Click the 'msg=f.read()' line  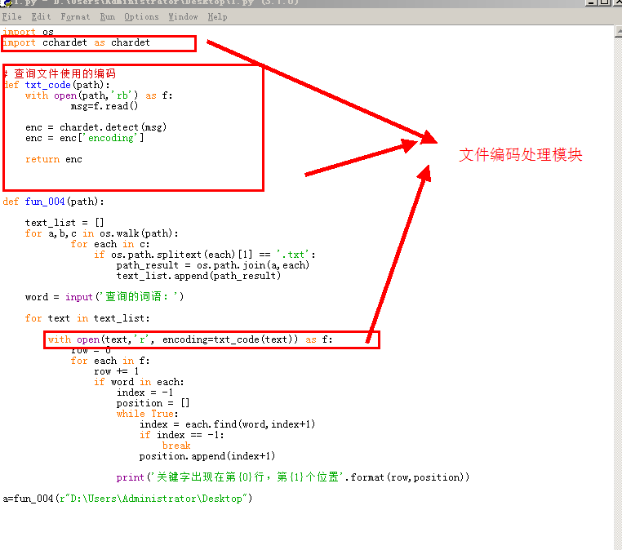click(104, 106)
